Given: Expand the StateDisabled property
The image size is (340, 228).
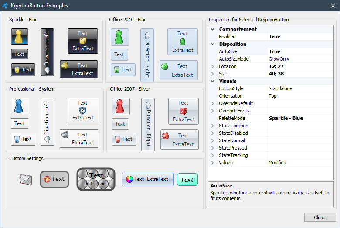Looking at the screenshot, I should 213,133.
